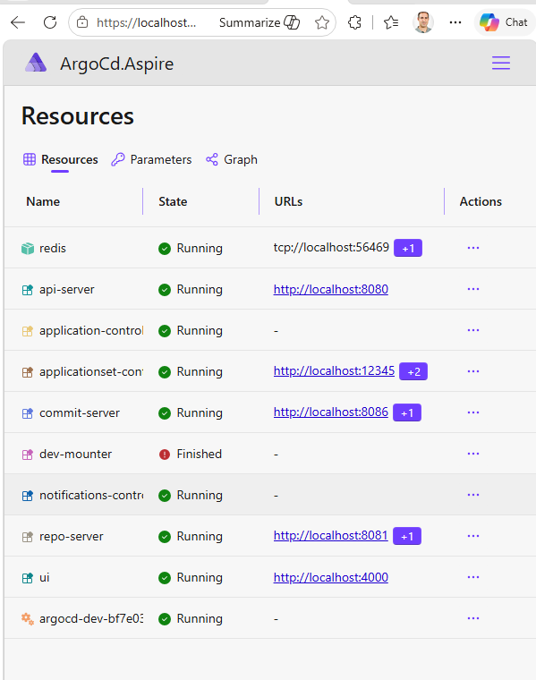Select the redis resource name
Viewport: 536px width, 680px height.
pyautogui.click(x=53, y=249)
